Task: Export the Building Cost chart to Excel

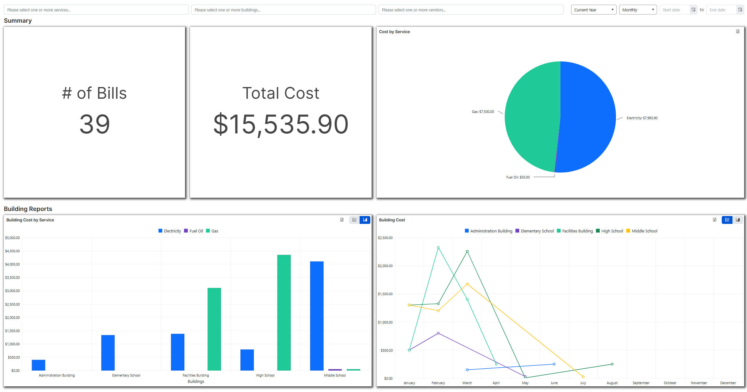Action: (714, 220)
